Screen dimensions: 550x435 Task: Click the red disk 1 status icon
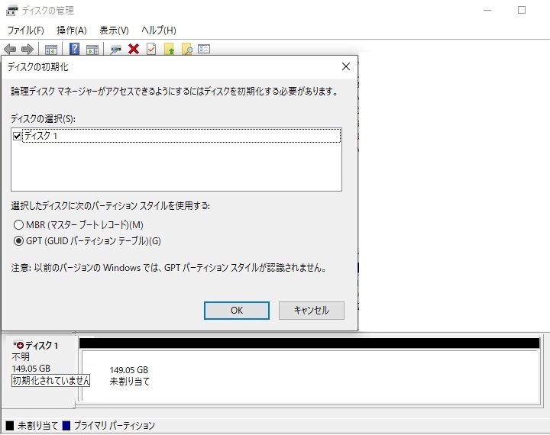[20, 345]
